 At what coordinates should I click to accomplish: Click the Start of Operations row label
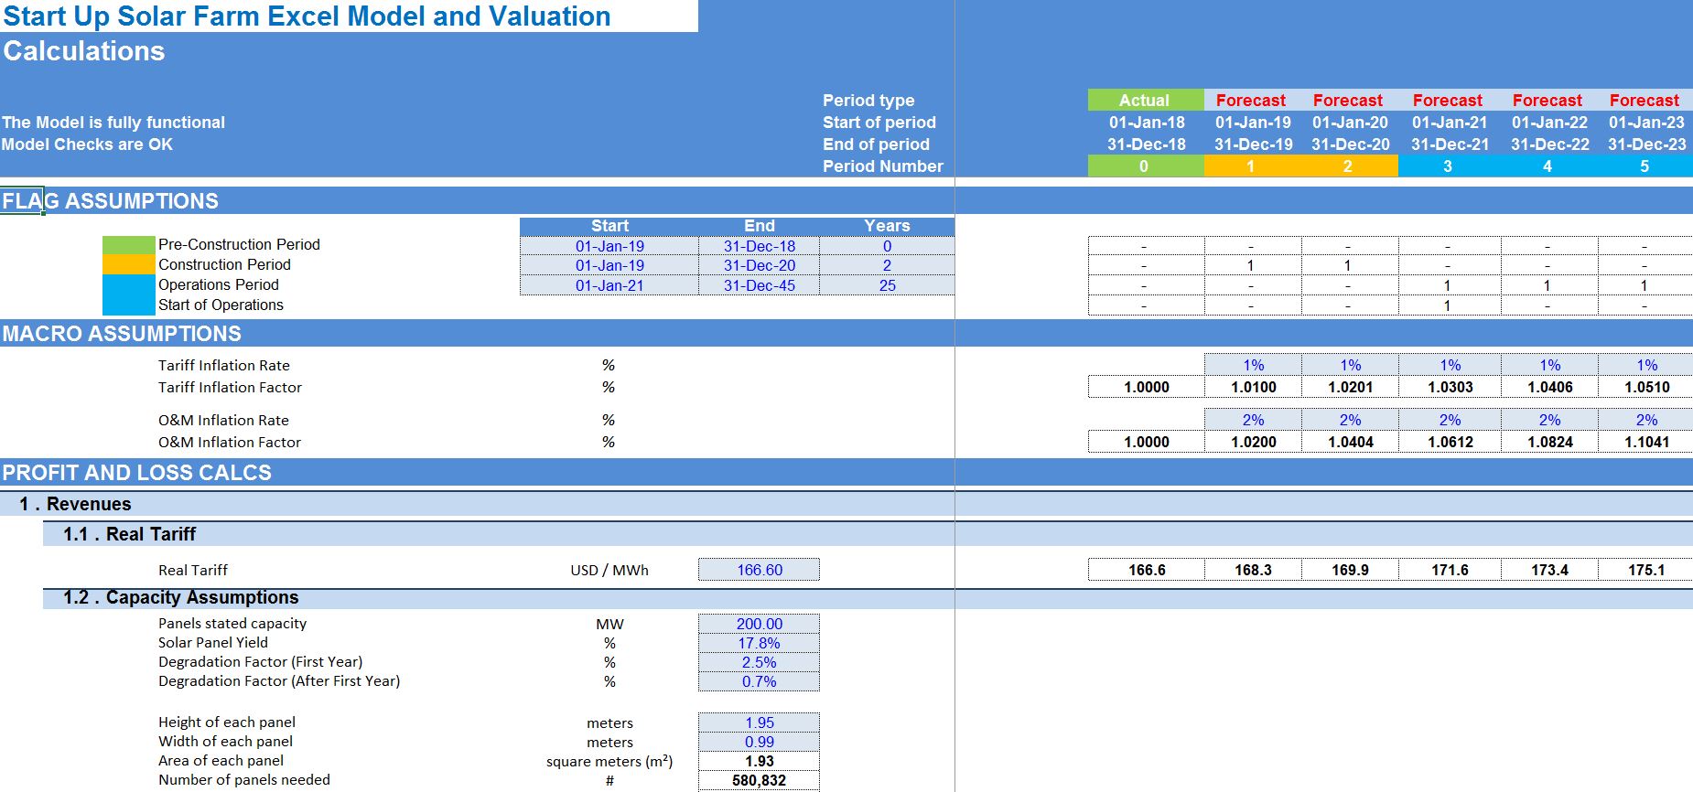pyautogui.click(x=221, y=305)
